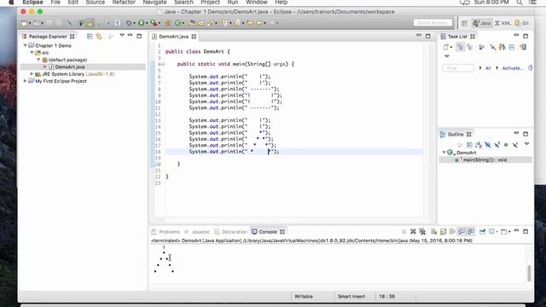Minimize the Outline view
This screenshot has height=307, width=546.
pos(516,134)
